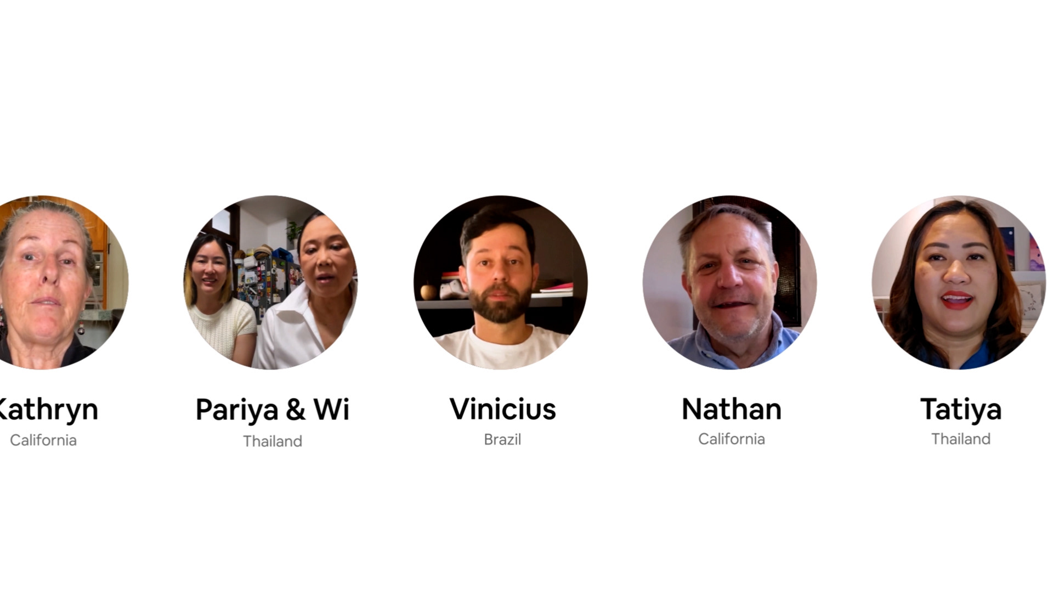Click the woman wearing red lipstick
The width and height of the screenshot is (1053, 592).
[x=957, y=285]
